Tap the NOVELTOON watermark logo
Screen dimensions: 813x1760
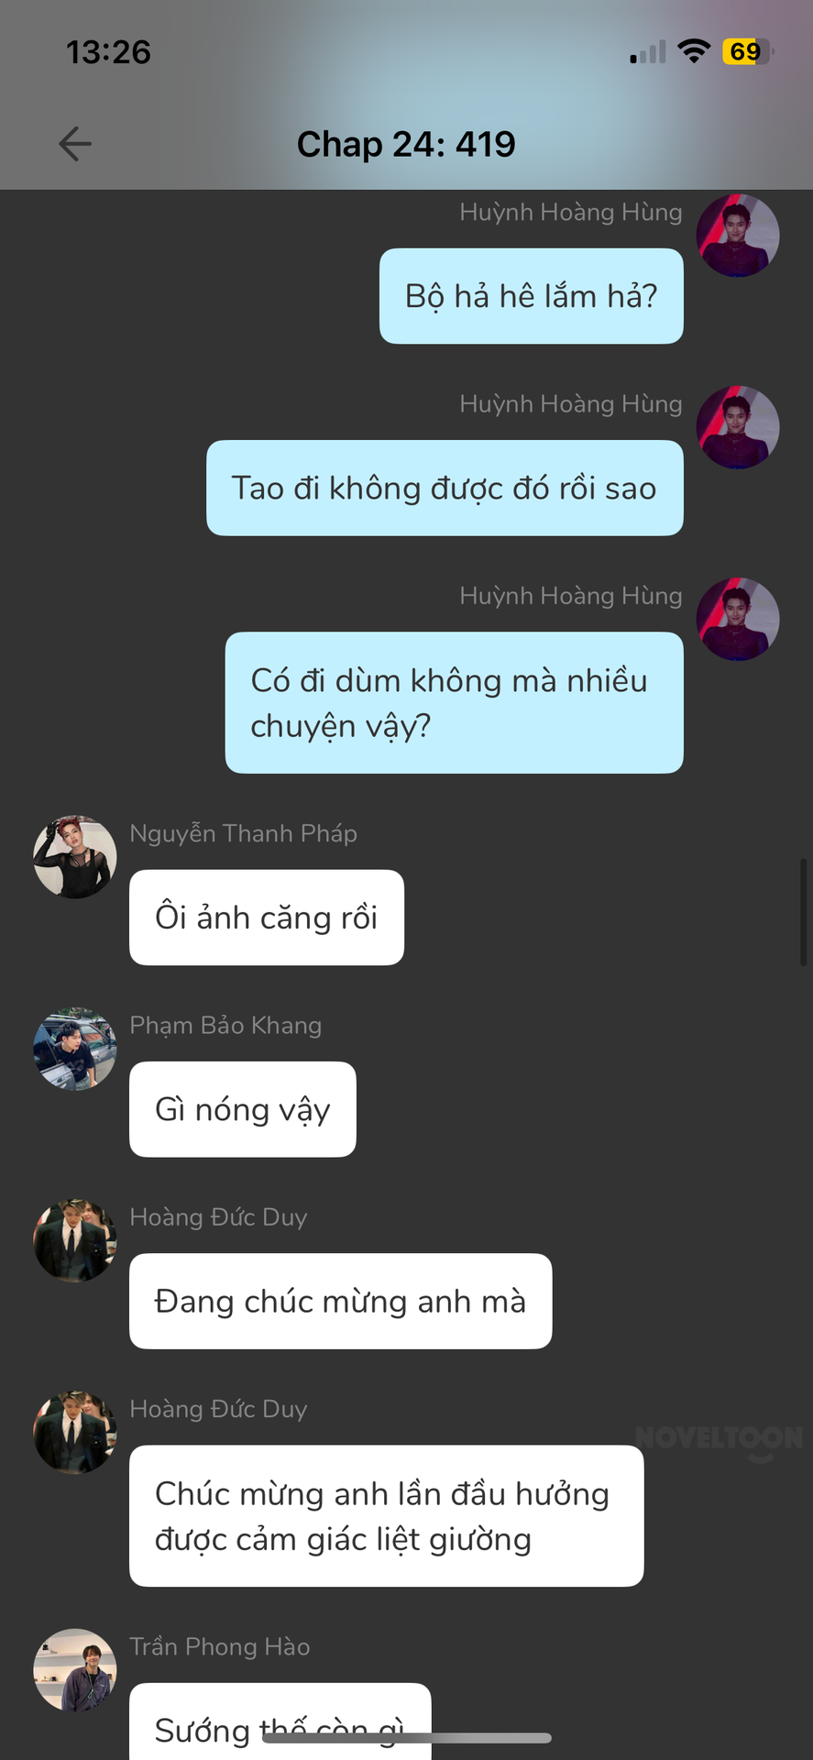click(x=720, y=1440)
